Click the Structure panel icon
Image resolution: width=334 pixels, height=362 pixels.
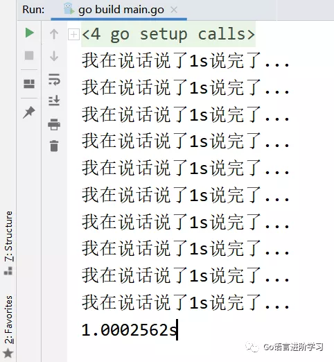8,270
